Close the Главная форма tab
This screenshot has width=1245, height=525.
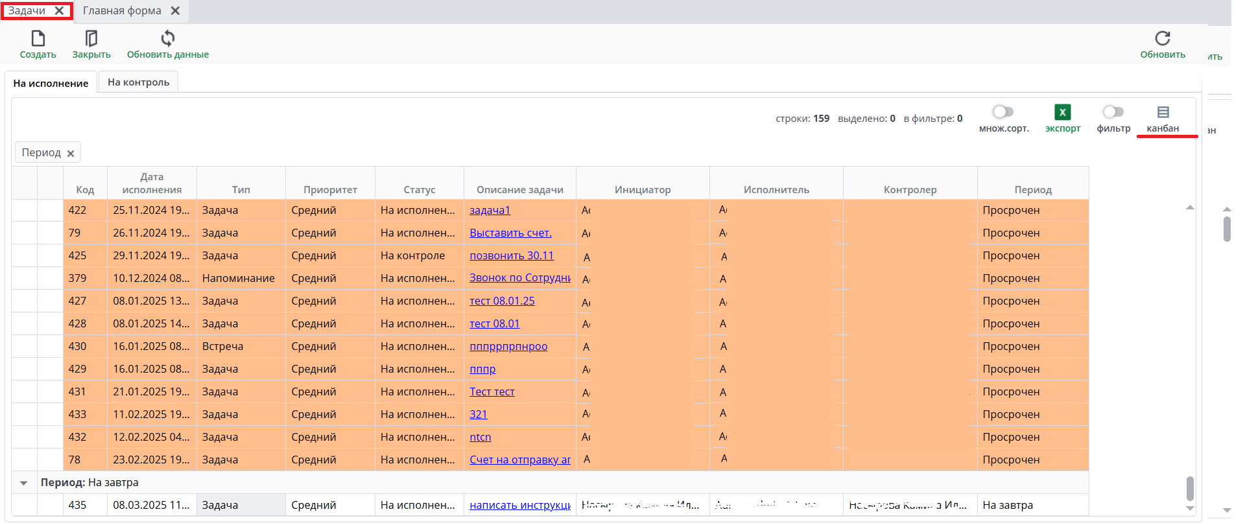pos(175,11)
